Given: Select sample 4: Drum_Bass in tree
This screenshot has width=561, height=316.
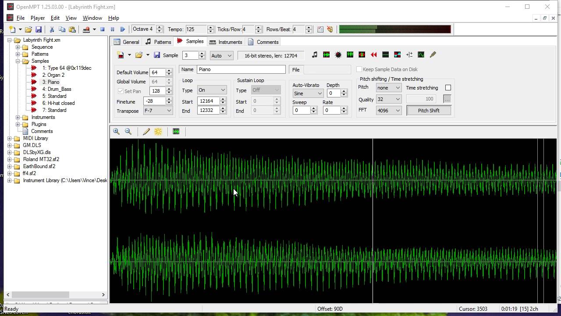Looking at the screenshot, I should pos(57,89).
